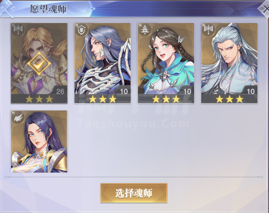Click the hammer emblem beside the title
Viewport: 269px width, 213px height.
(x=8, y=8)
